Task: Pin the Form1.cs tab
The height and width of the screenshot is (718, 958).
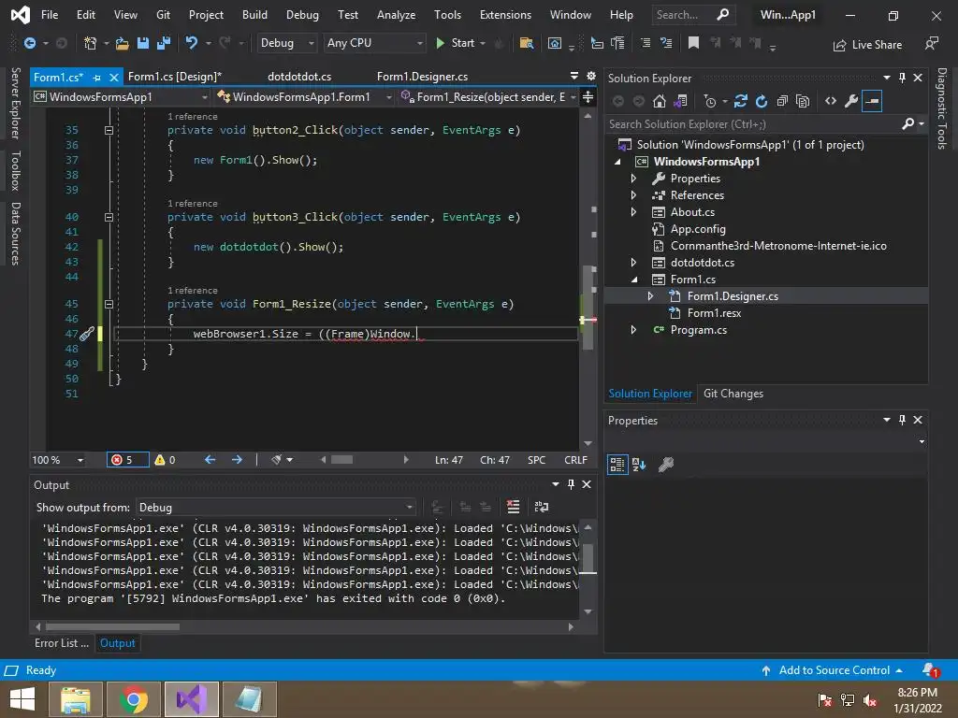Action: coord(96,78)
